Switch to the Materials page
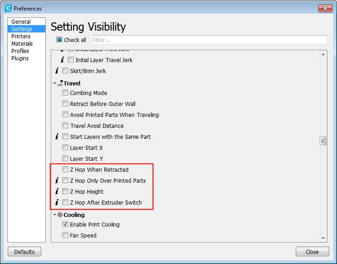 pyautogui.click(x=22, y=44)
